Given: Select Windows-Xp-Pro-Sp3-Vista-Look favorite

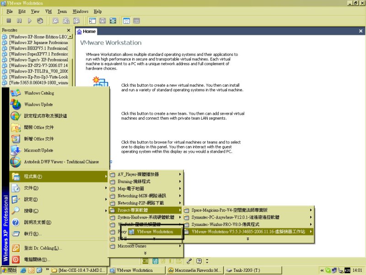Looking at the screenshot, I should [x=35, y=77].
